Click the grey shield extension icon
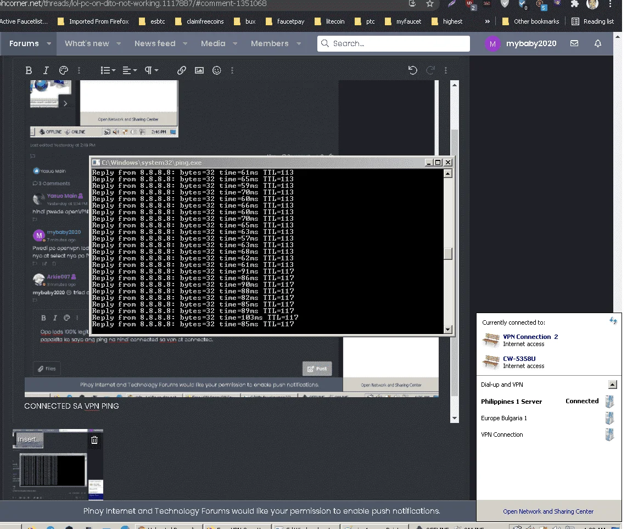 [505, 4]
